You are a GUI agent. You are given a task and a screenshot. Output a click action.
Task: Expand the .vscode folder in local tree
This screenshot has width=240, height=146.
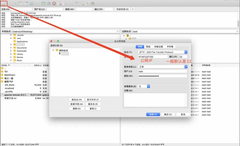click(11, 35)
